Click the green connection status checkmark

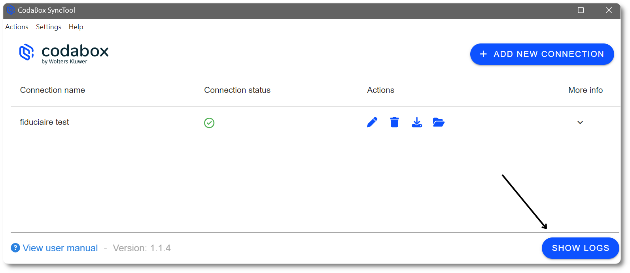pyautogui.click(x=209, y=123)
